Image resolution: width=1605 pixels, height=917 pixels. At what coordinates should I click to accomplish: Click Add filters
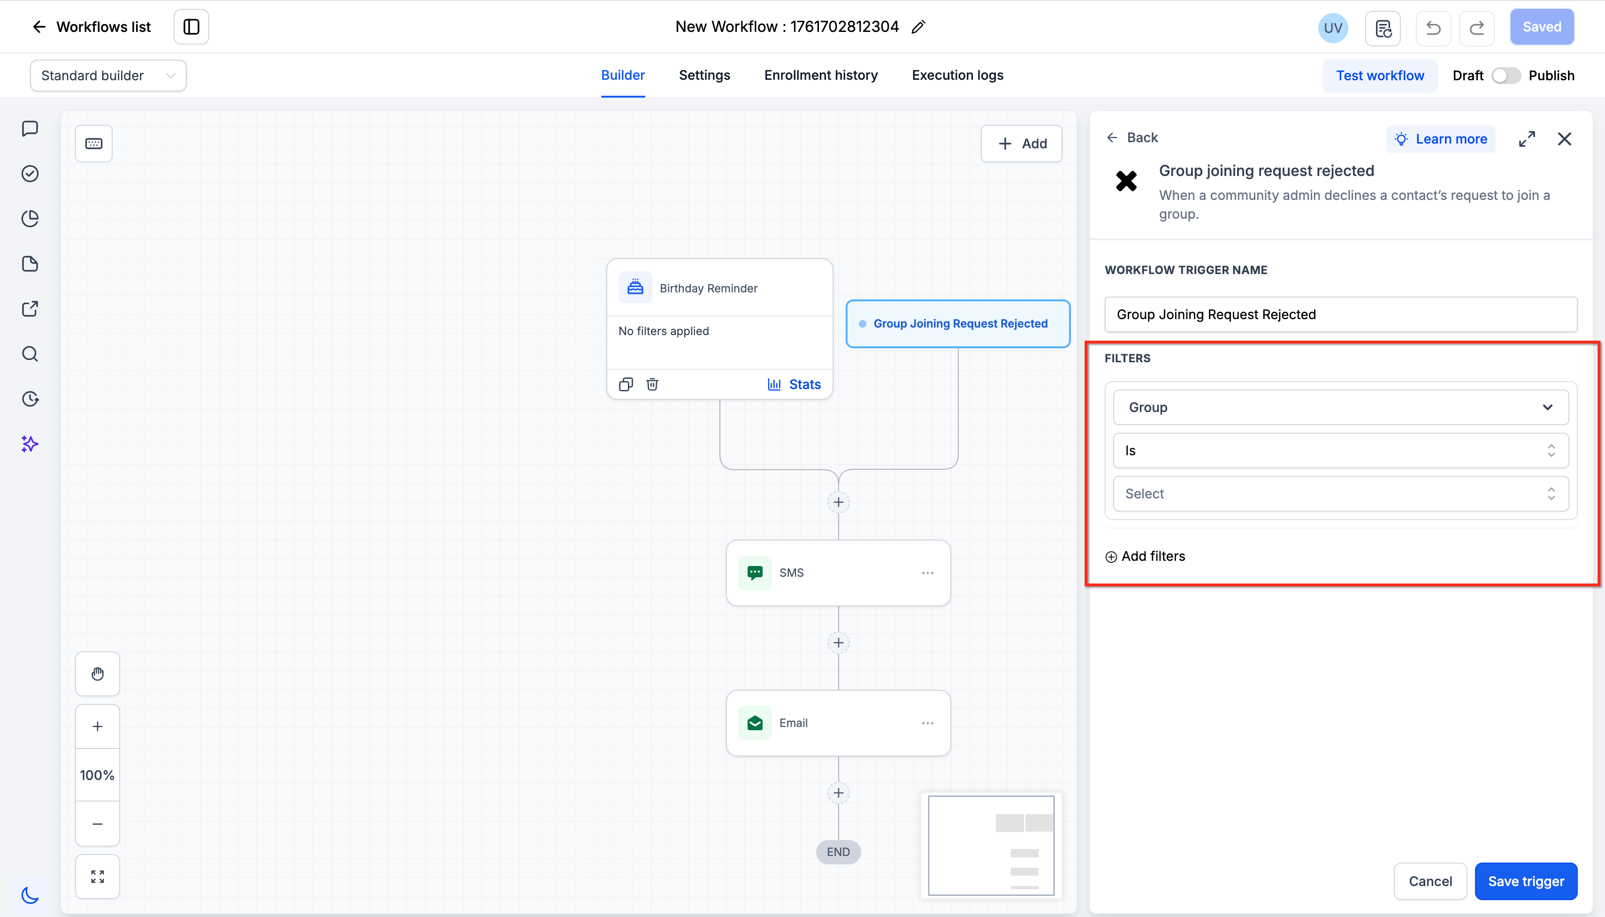tap(1146, 557)
